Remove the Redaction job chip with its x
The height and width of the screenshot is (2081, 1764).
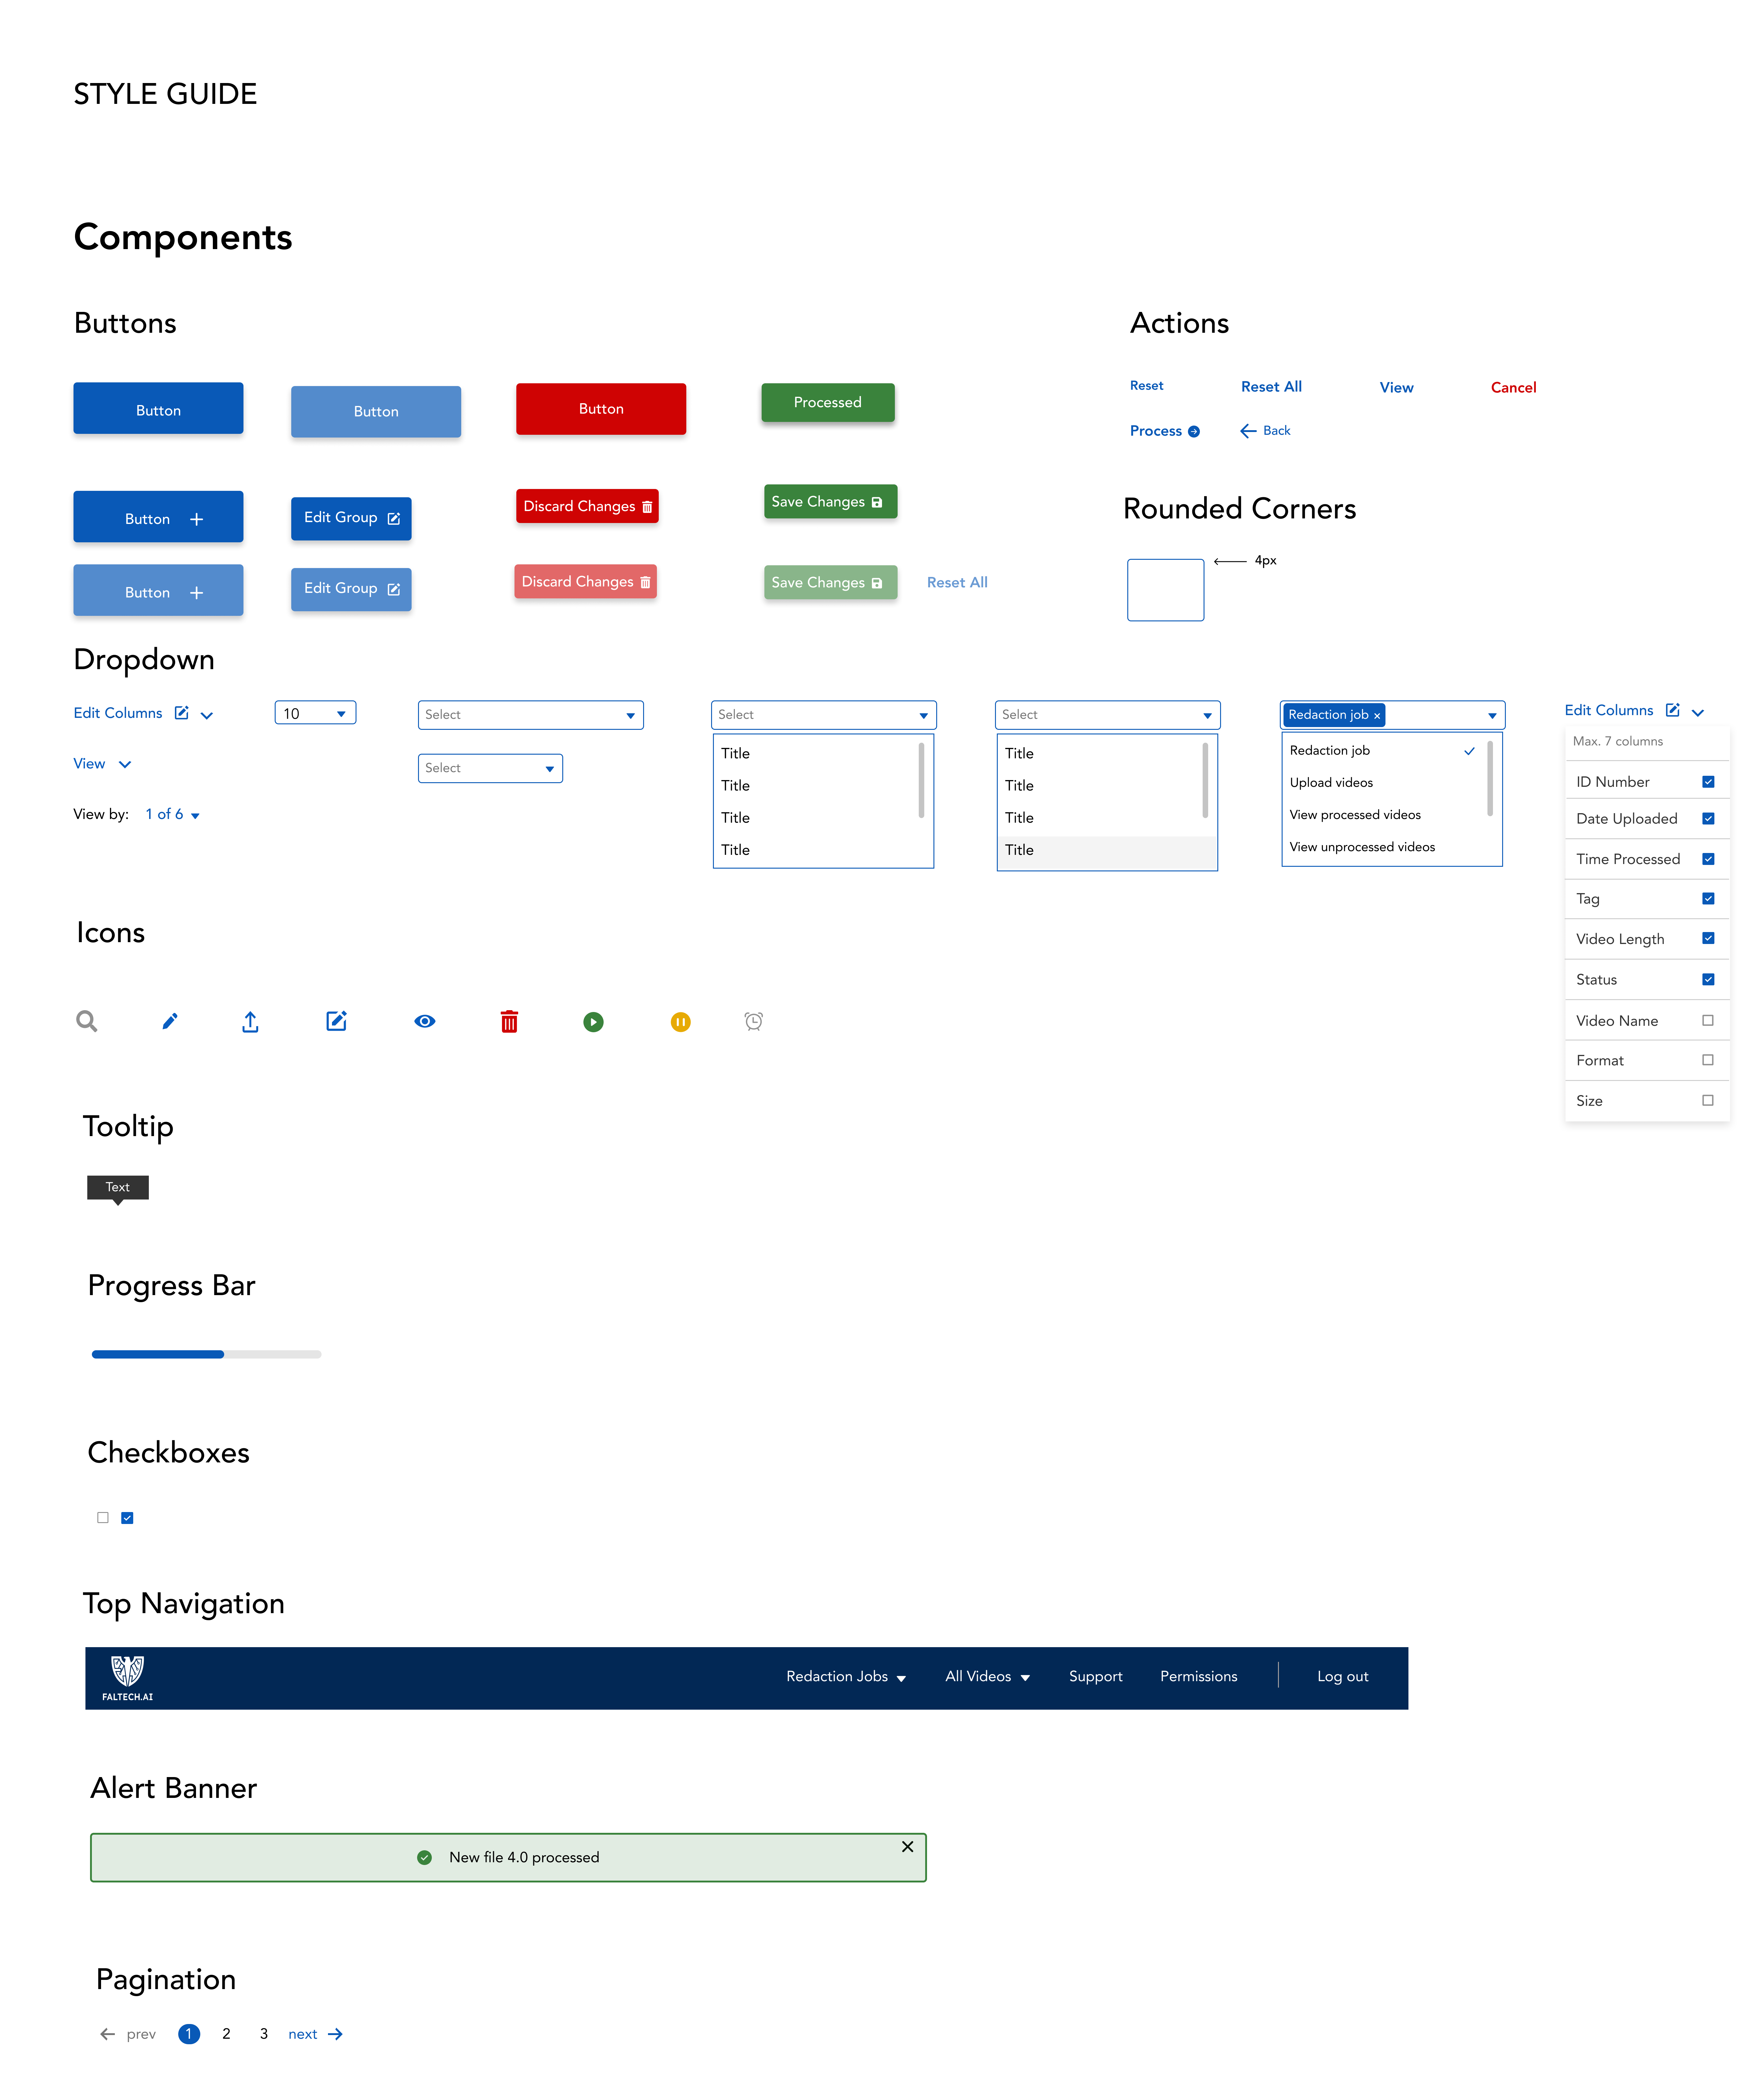coord(1377,715)
